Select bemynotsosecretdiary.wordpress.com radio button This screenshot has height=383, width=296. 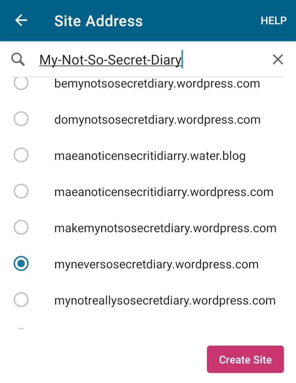tap(21, 84)
